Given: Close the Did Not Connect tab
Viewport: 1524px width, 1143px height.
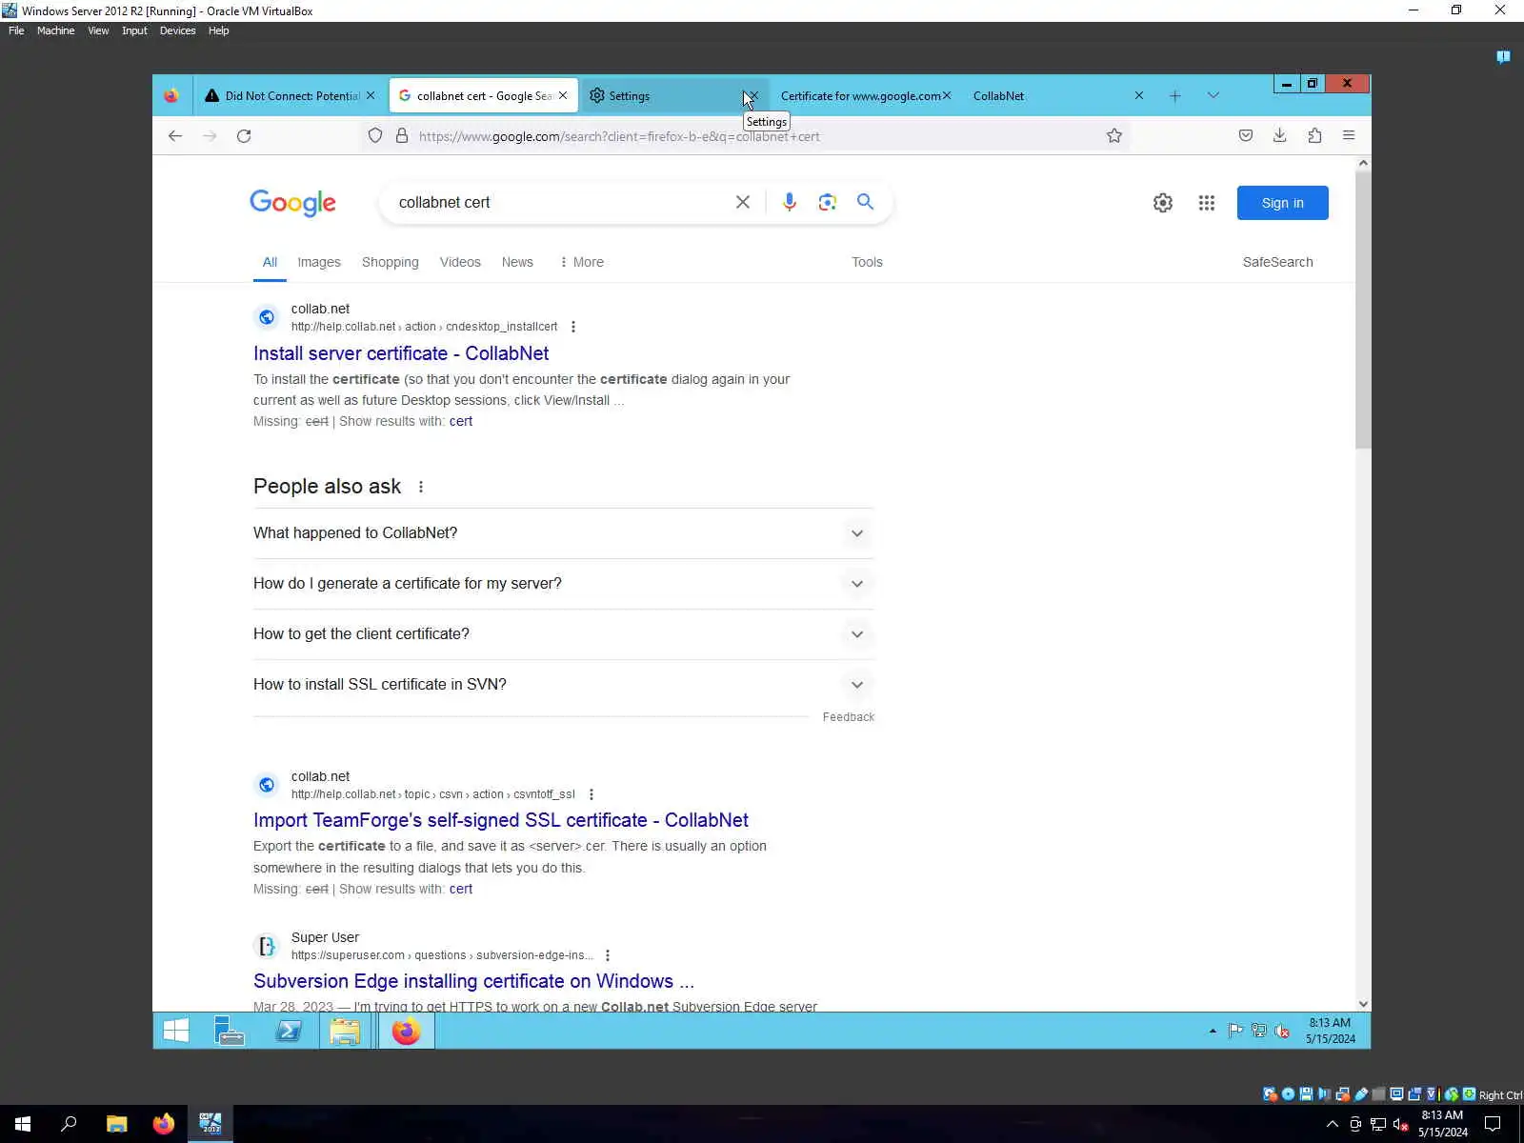Looking at the screenshot, I should (x=371, y=95).
